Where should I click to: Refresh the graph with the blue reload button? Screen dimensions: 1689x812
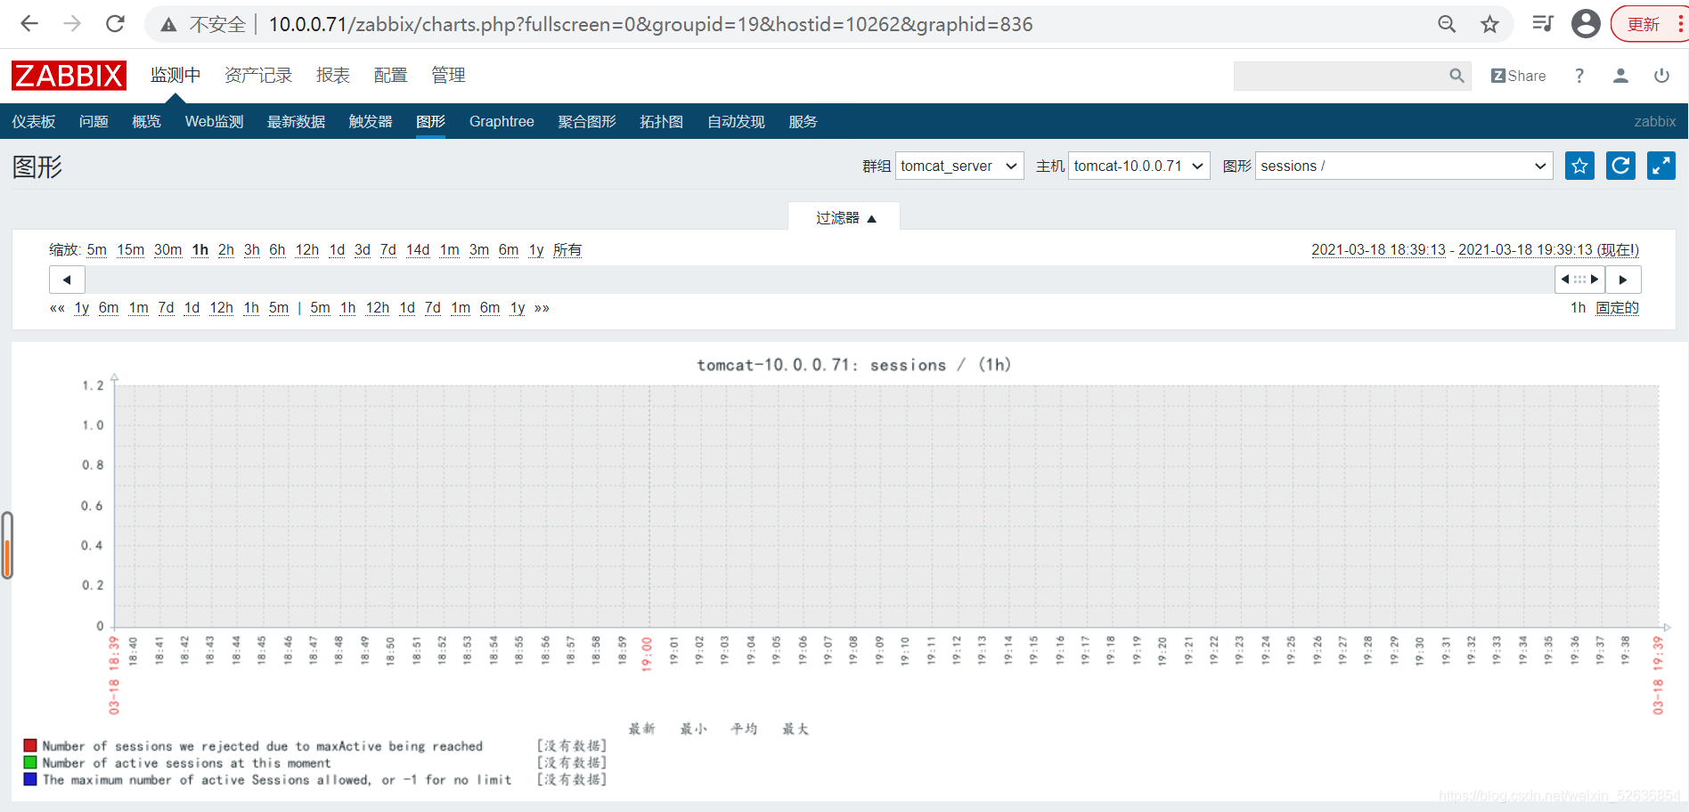pyautogui.click(x=1620, y=166)
